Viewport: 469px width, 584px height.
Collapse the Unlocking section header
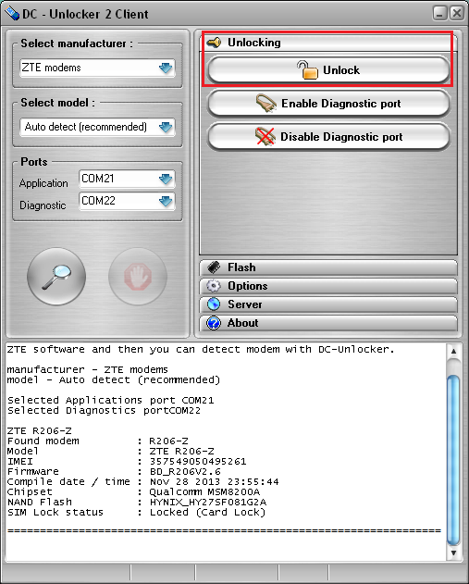[327, 43]
